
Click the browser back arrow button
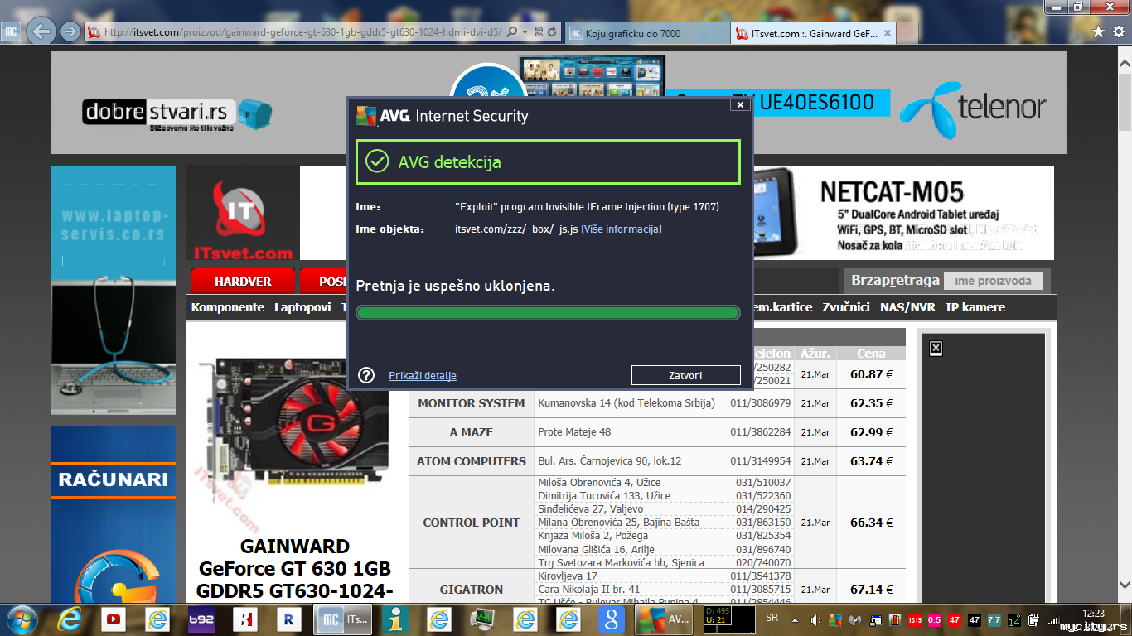point(41,31)
